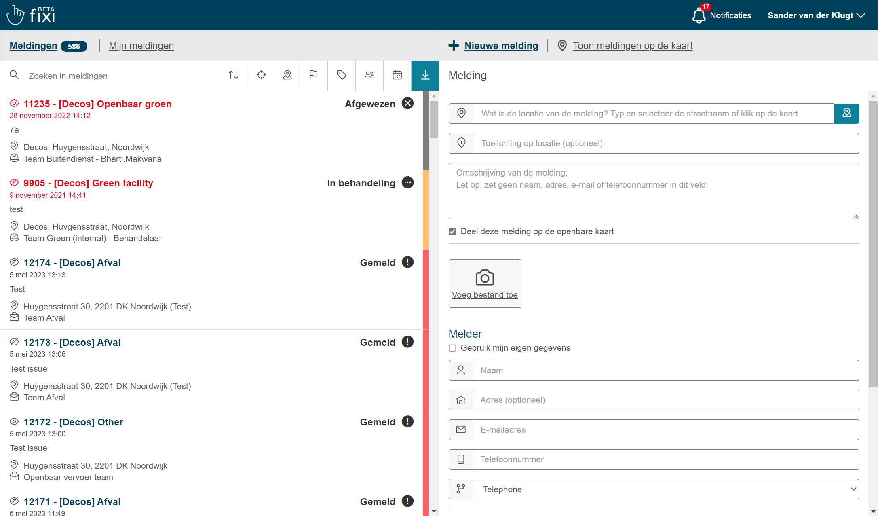
Task: Click Gemeld exclamation icon for 12171
Action: click(407, 501)
